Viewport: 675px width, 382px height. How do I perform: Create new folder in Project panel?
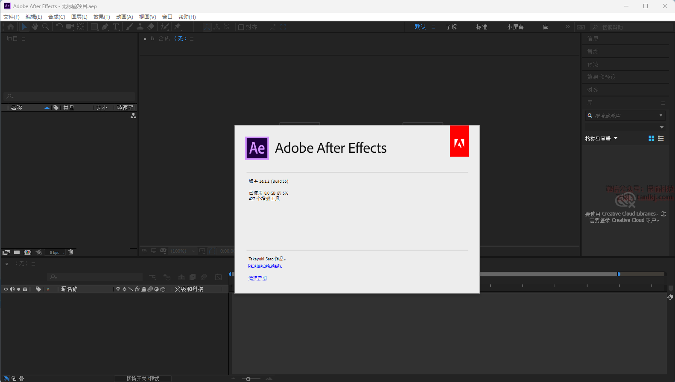(x=17, y=252)
